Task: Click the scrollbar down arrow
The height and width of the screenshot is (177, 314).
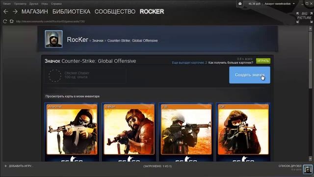Action: 310,159
